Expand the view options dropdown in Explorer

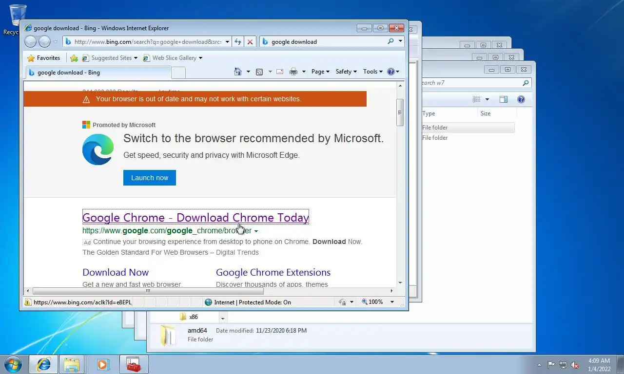point(487,99)
